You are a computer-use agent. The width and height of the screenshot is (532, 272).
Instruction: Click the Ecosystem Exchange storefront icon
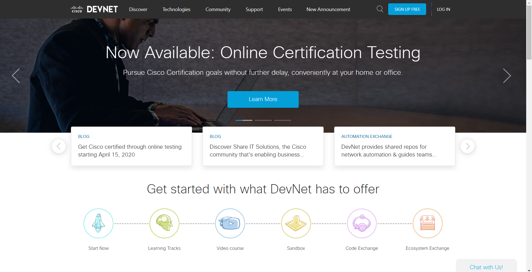click(x=427, y=223)
